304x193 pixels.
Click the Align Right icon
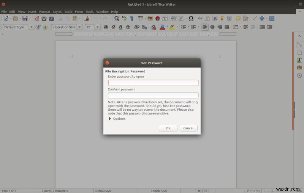coord(220,27)
